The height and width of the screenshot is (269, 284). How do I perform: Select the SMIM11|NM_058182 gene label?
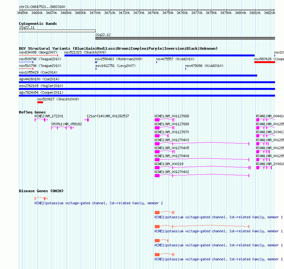[66, 124]
